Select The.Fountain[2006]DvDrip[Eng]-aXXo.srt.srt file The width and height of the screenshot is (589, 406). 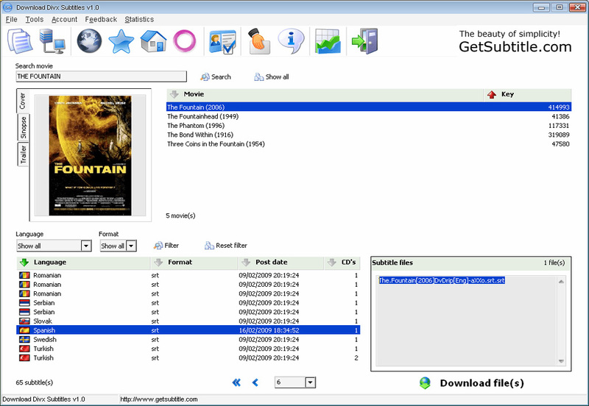pos(442,280)
